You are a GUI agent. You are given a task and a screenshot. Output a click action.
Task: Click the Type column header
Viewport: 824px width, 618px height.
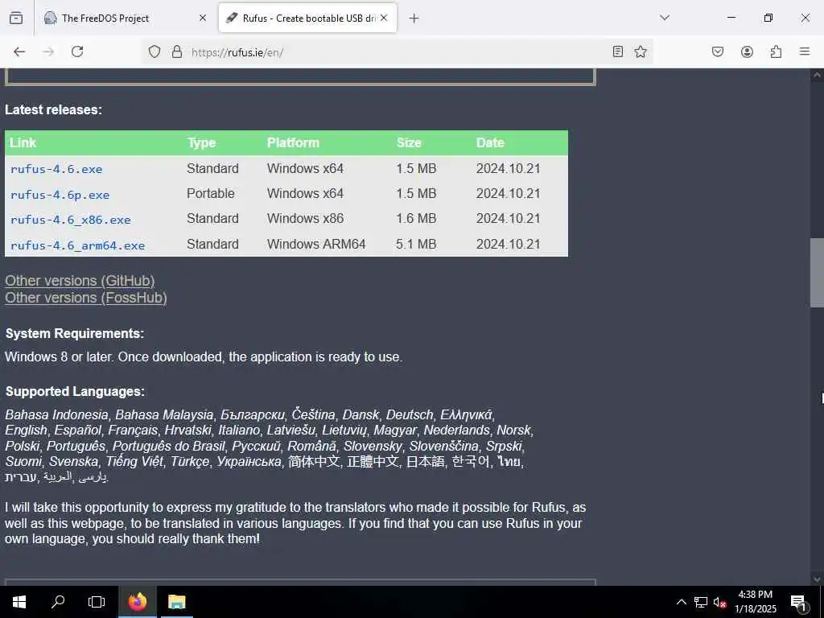(201, 143)
